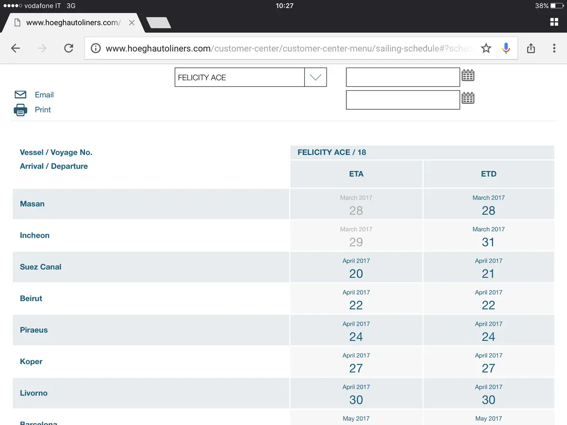
Task: Click Suez Canal ETA April 20 cell
Action: pyautogui.click(x=356, y=267)
